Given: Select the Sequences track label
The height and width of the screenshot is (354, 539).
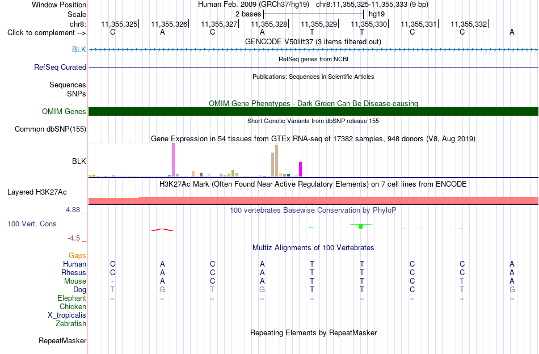Looking at the screenshot, I should pos(68,85).
